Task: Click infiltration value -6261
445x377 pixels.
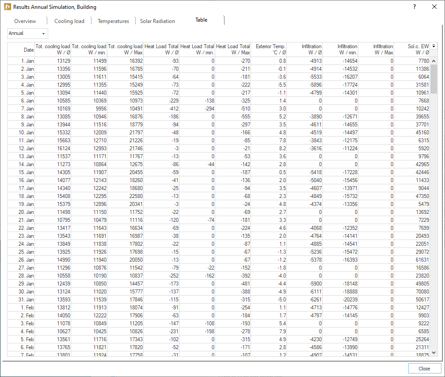Action: 304,300
